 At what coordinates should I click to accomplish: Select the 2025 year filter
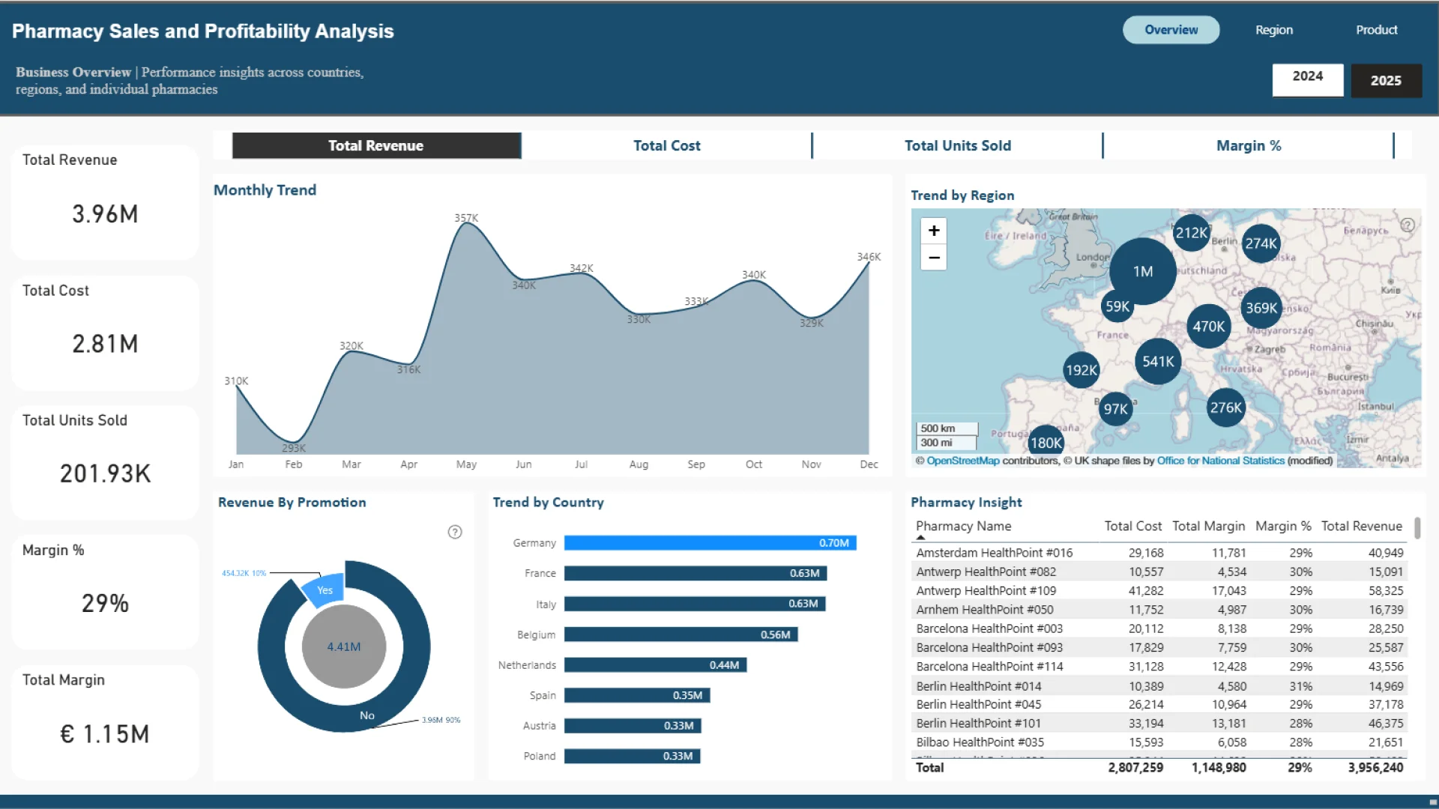point(1386,81)
